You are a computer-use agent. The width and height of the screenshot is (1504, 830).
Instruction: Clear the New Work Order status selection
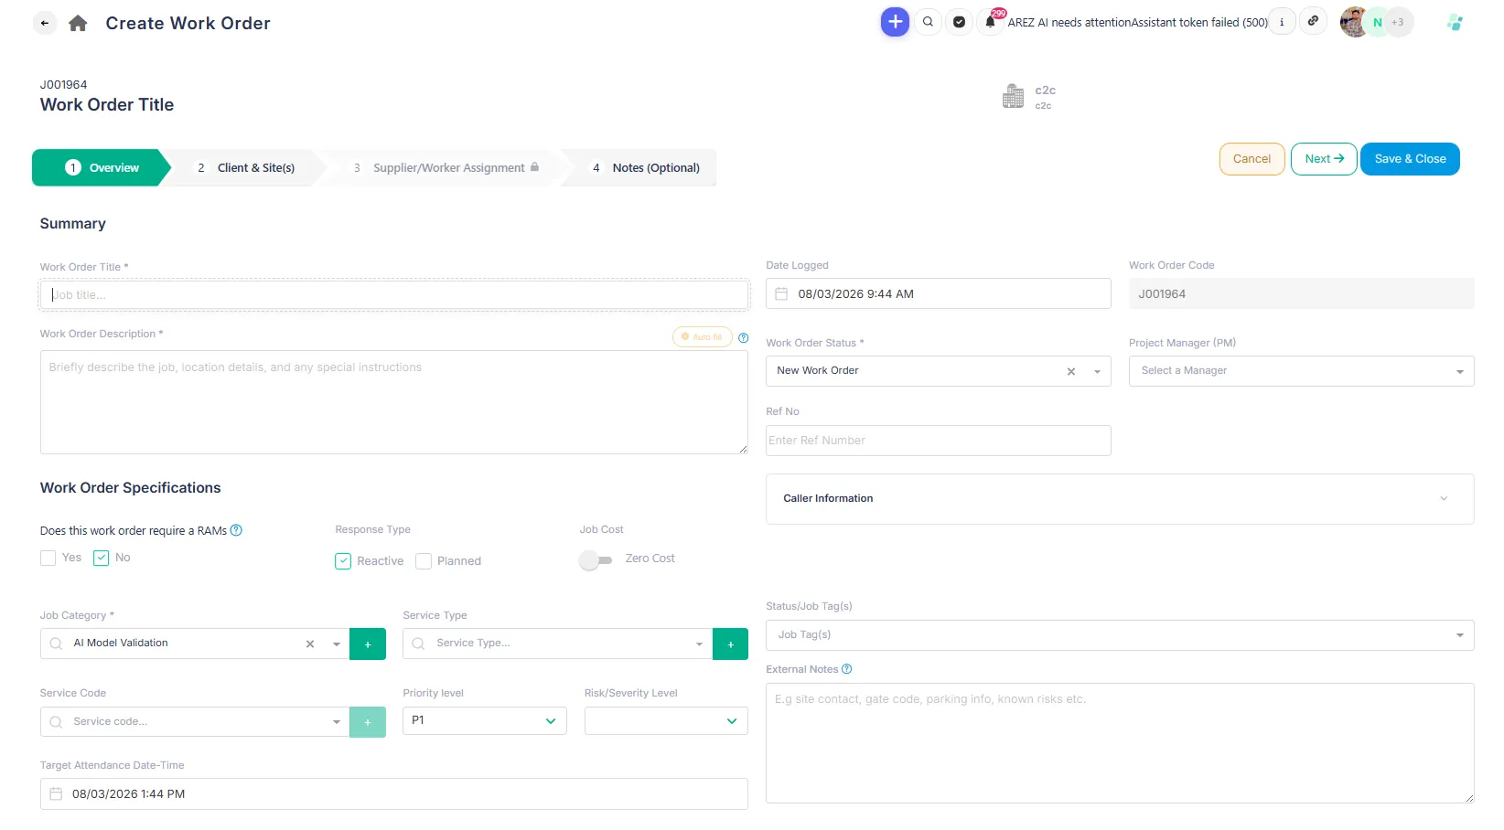coord(1071,371)
